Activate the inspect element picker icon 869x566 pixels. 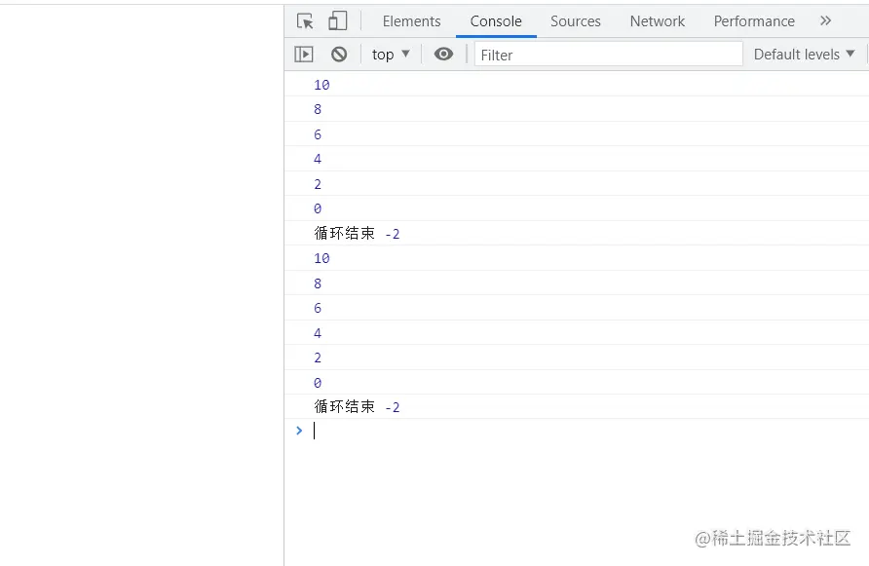305,21
